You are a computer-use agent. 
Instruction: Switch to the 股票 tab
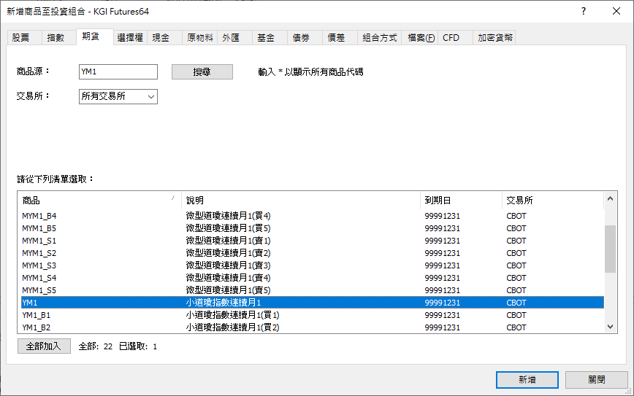(24, 37)
